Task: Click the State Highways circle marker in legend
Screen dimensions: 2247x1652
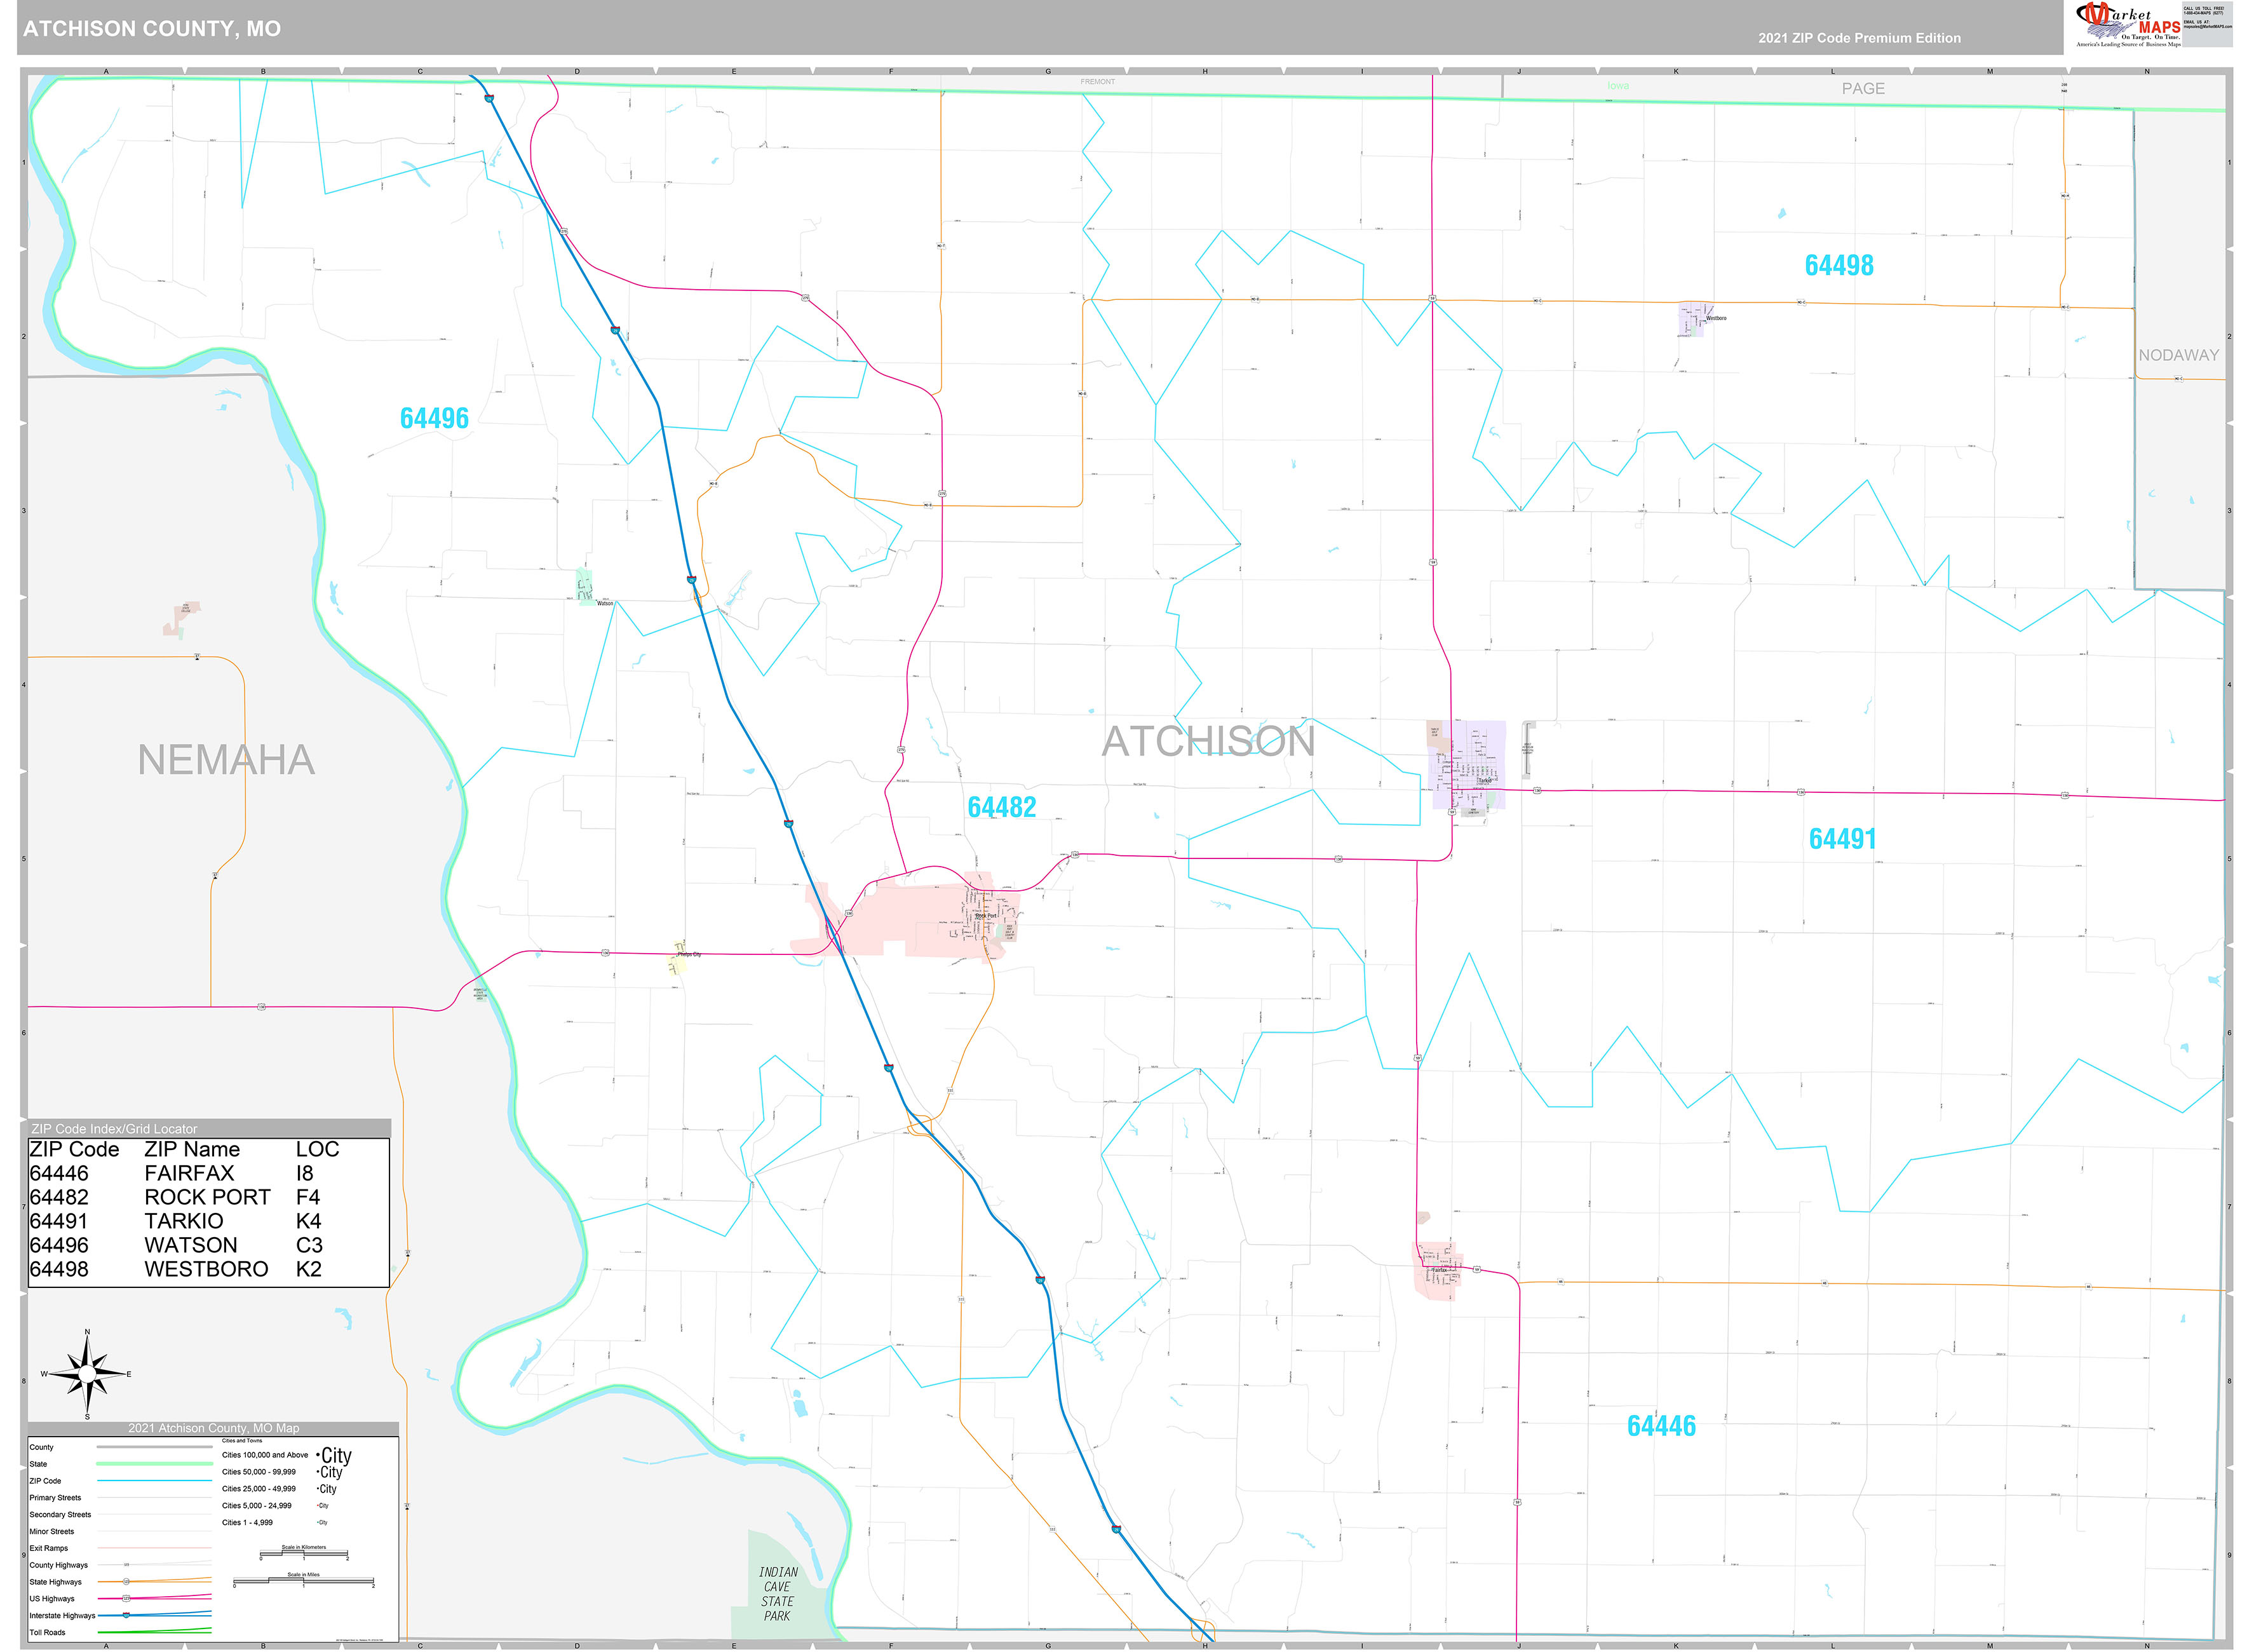Action: (x=127, y=1582)
